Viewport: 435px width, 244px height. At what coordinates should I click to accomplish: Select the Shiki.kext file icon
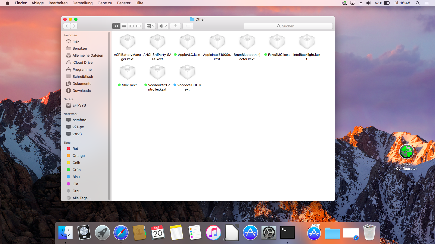click(128, 72)
